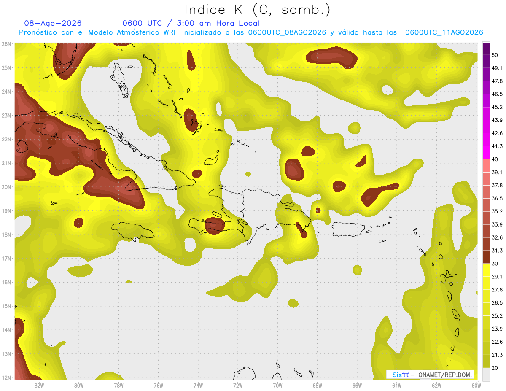Select the date text "08-Ago-2026"
Screen dimensions: 506x391
tap(53, 23)
